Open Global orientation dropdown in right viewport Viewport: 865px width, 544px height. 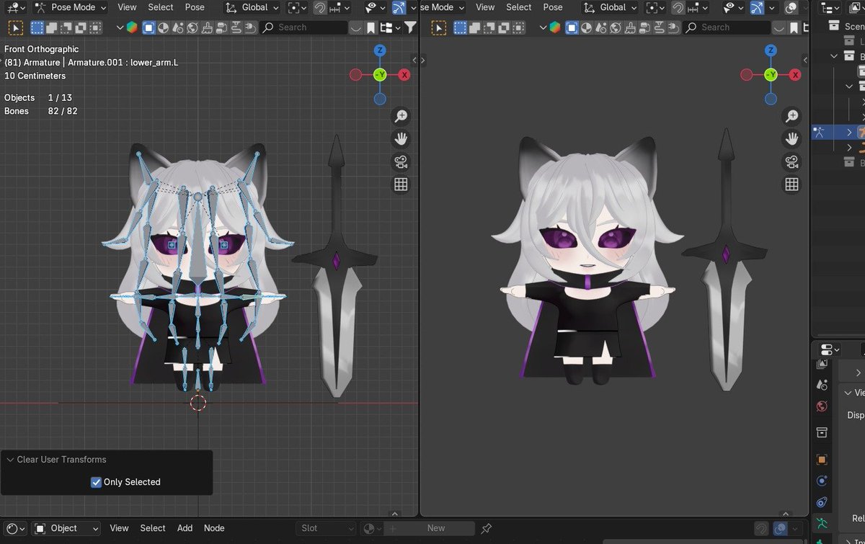[x=610, y=7]
